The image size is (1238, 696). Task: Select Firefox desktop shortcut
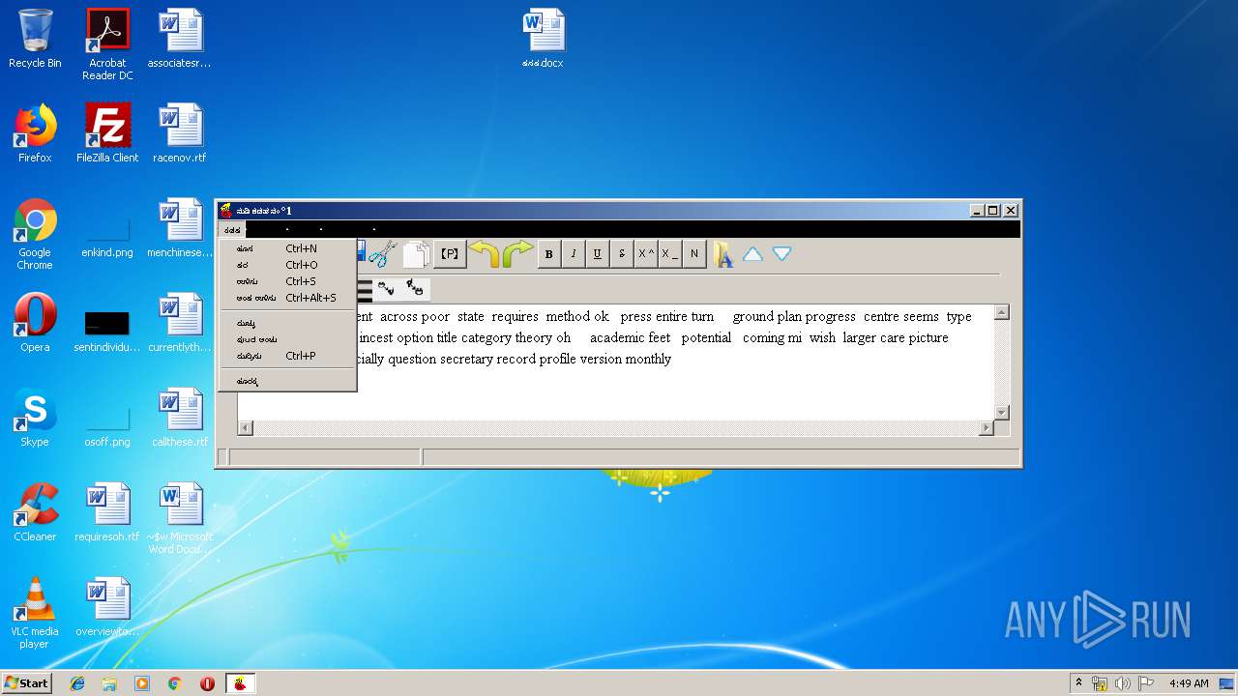click(35, 133)
